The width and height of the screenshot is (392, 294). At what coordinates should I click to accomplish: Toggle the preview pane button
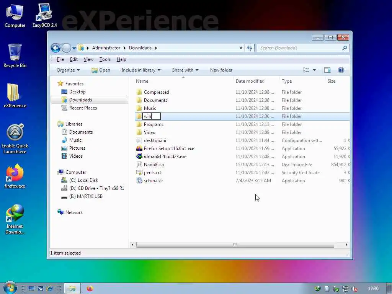[x=327, y=70]
